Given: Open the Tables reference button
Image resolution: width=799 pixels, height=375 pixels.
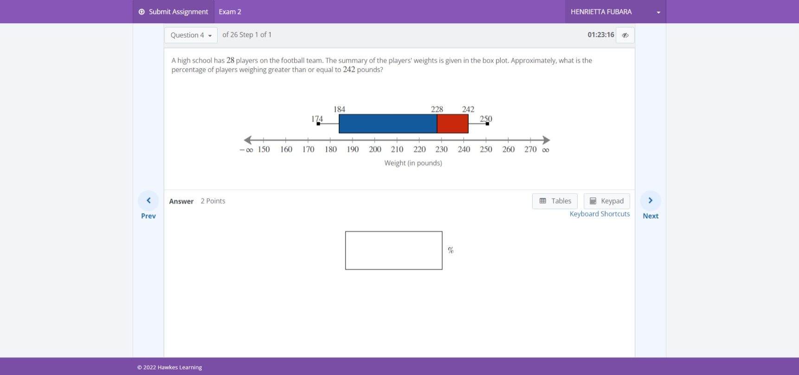Looking at the screenshot, I should [x=555, y=201].
